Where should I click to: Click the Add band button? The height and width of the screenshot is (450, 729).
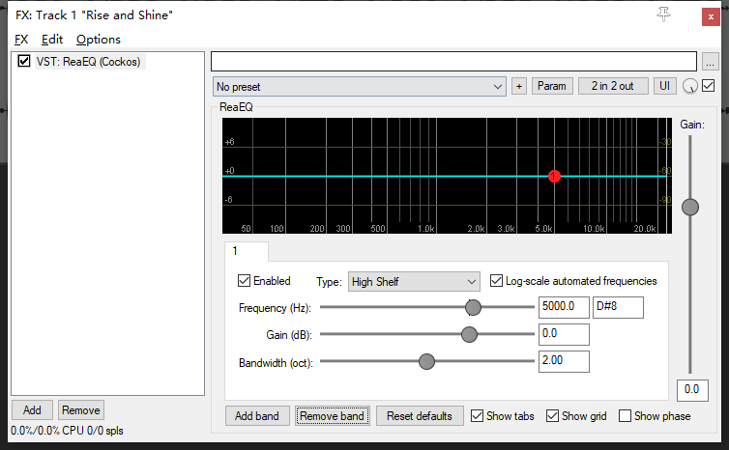coord(257,416)
